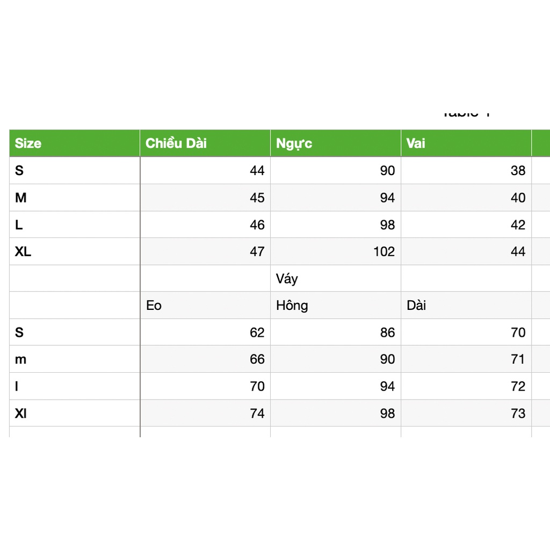
Task: Select the lowercase m size row label
Action: (75, 359)
